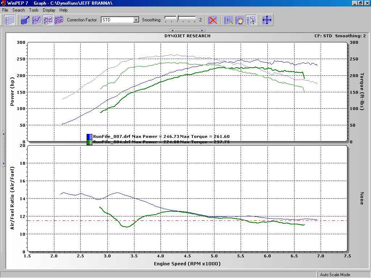Image resolution: width=371 pixels, height=278 pixels.
Task: Open the Display menu
Action: point(49,10)
